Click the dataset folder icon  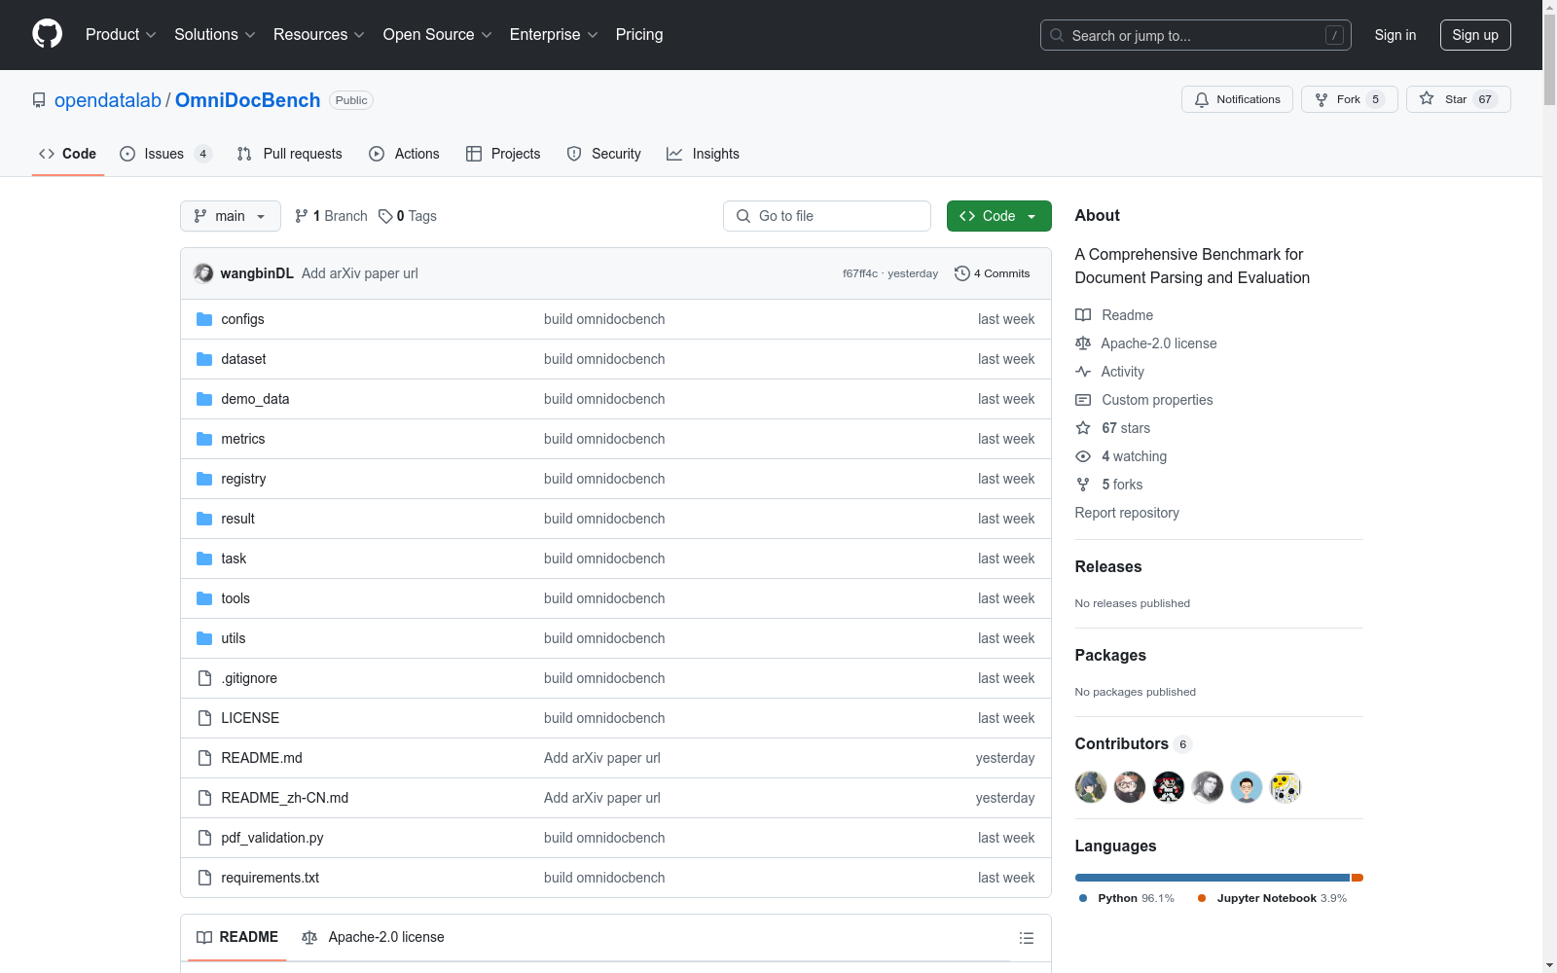point(204,359)
